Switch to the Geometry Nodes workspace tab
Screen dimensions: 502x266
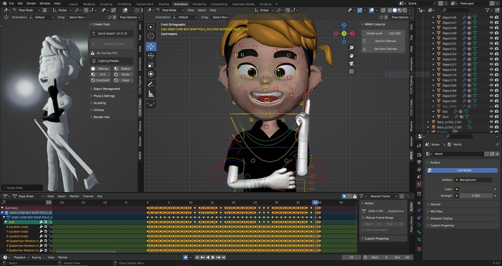243,4
